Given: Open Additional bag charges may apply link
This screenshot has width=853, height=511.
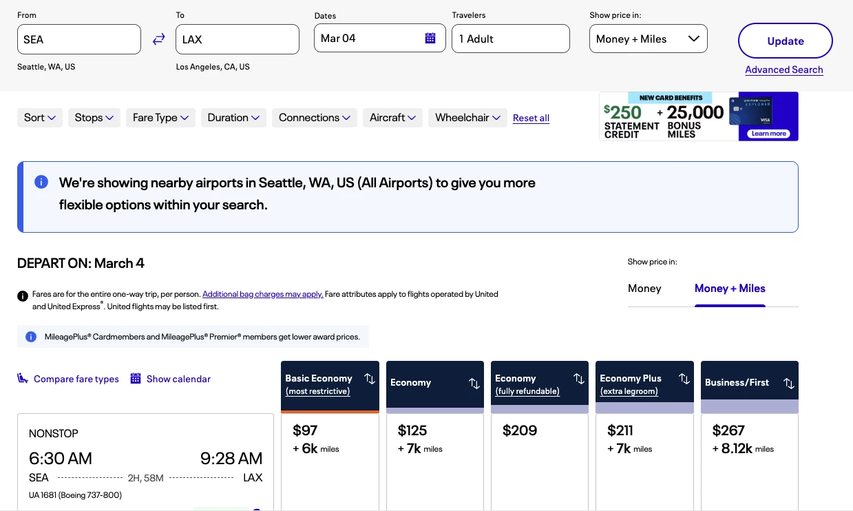Looking at the screenshot, I should 263,294.
